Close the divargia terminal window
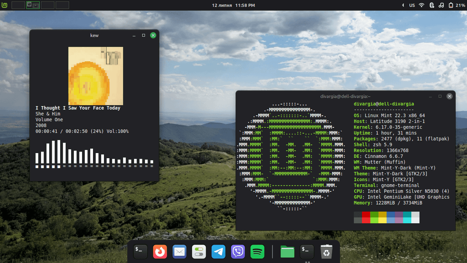Image resolution: width=467 pixels, height=263 pixels. click(449, 96)
